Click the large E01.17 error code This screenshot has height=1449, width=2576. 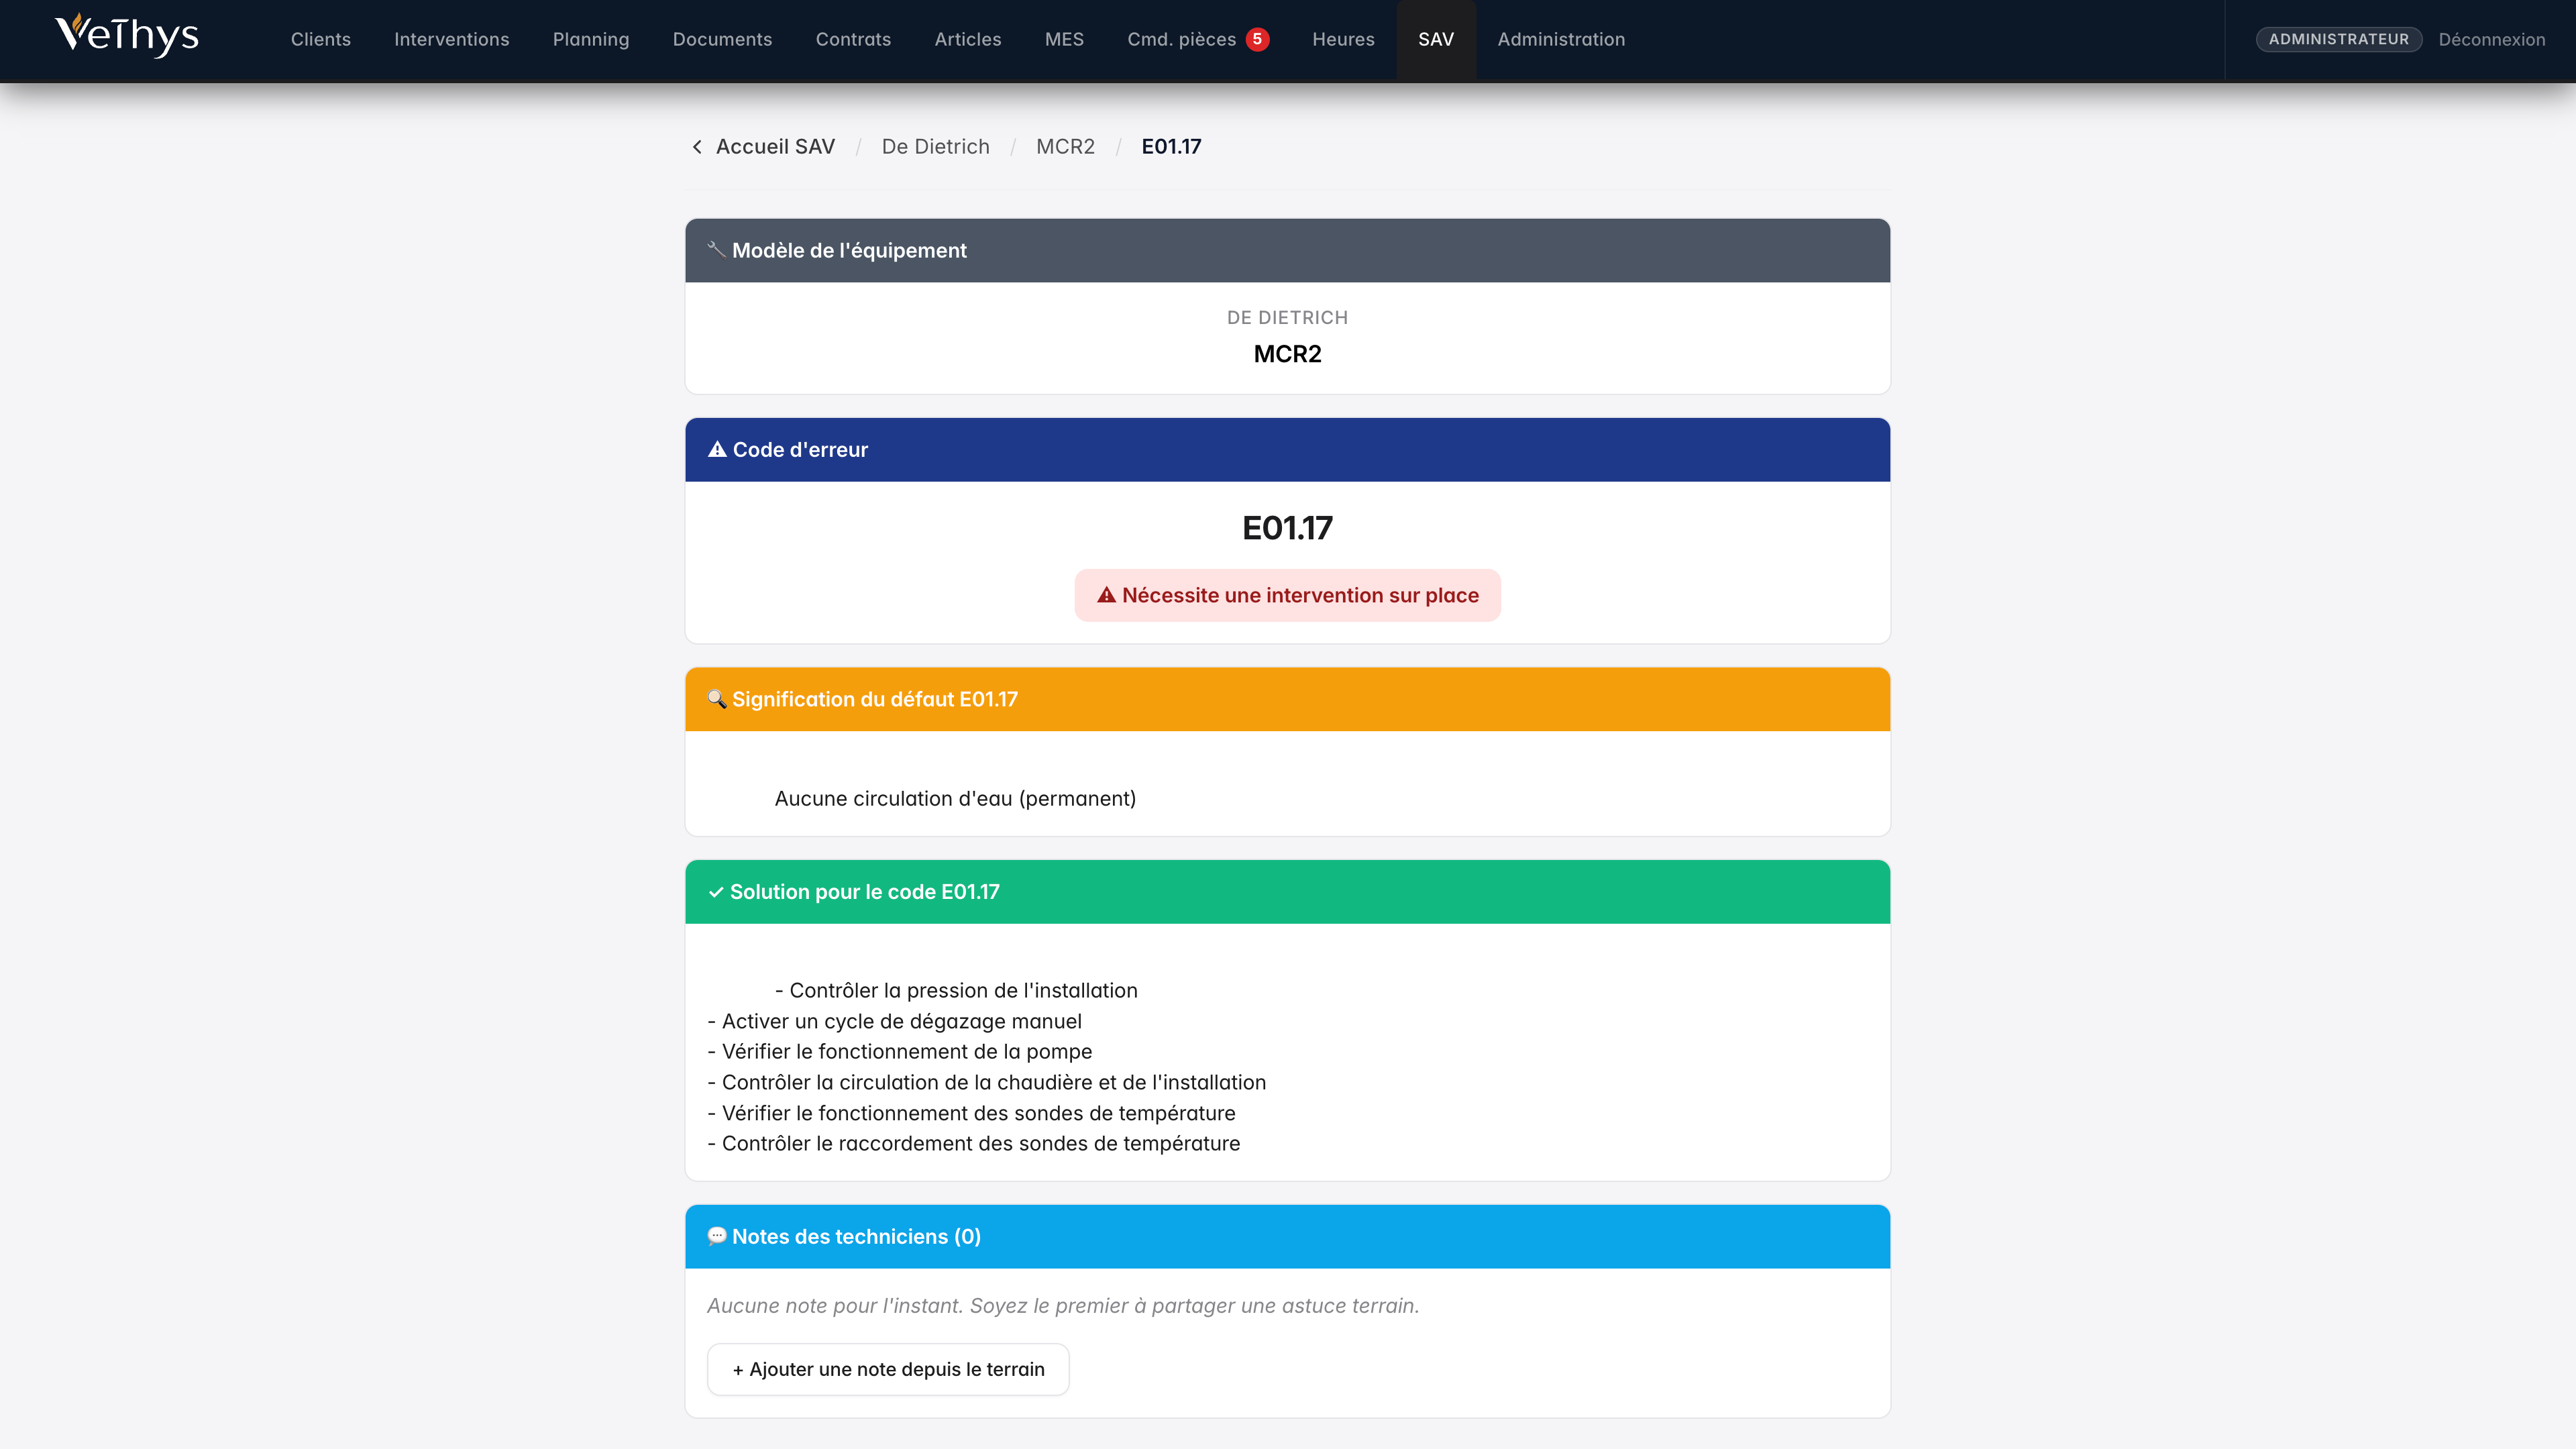[x=1287, y=528]
